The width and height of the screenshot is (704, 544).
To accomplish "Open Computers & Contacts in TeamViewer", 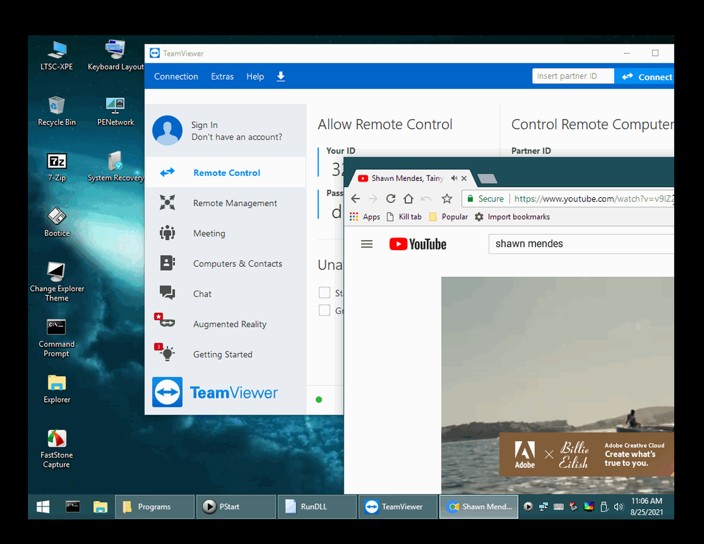I will coord(225,263).
